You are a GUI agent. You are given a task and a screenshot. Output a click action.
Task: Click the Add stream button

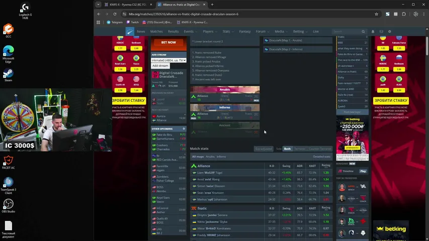160,66
